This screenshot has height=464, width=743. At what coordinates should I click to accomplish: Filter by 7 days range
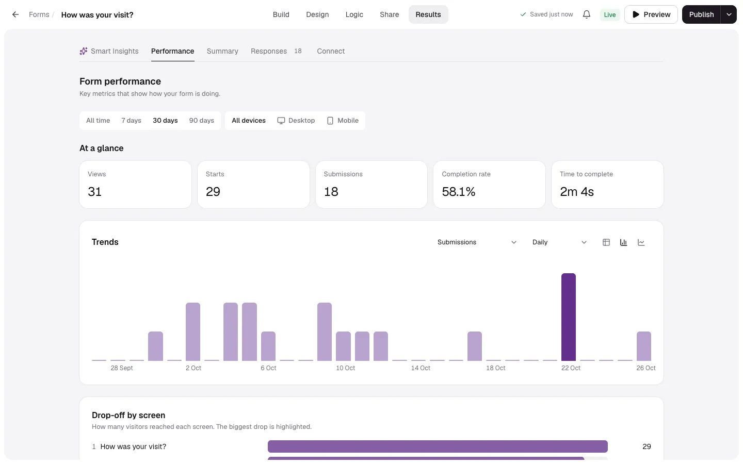132,121
